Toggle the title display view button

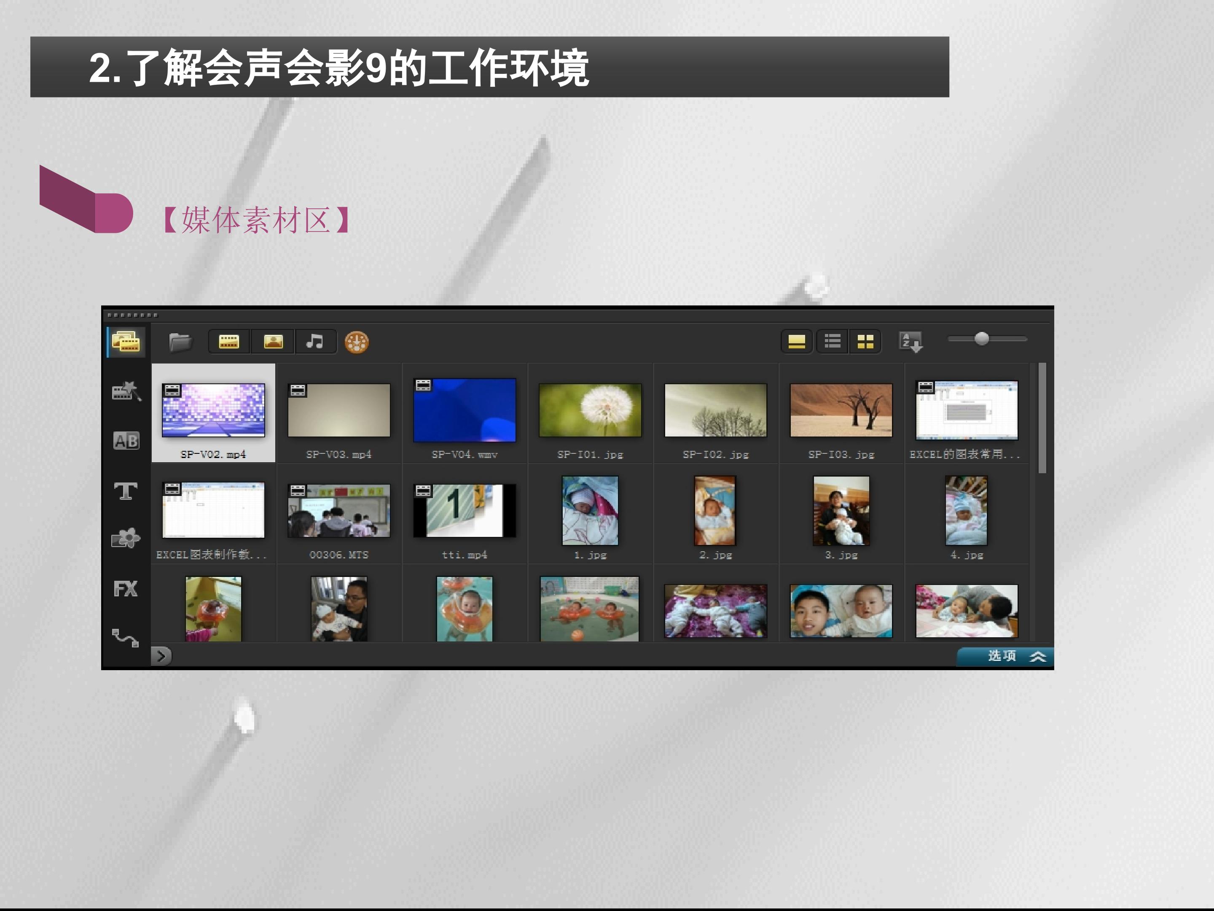tap(796, 342)
